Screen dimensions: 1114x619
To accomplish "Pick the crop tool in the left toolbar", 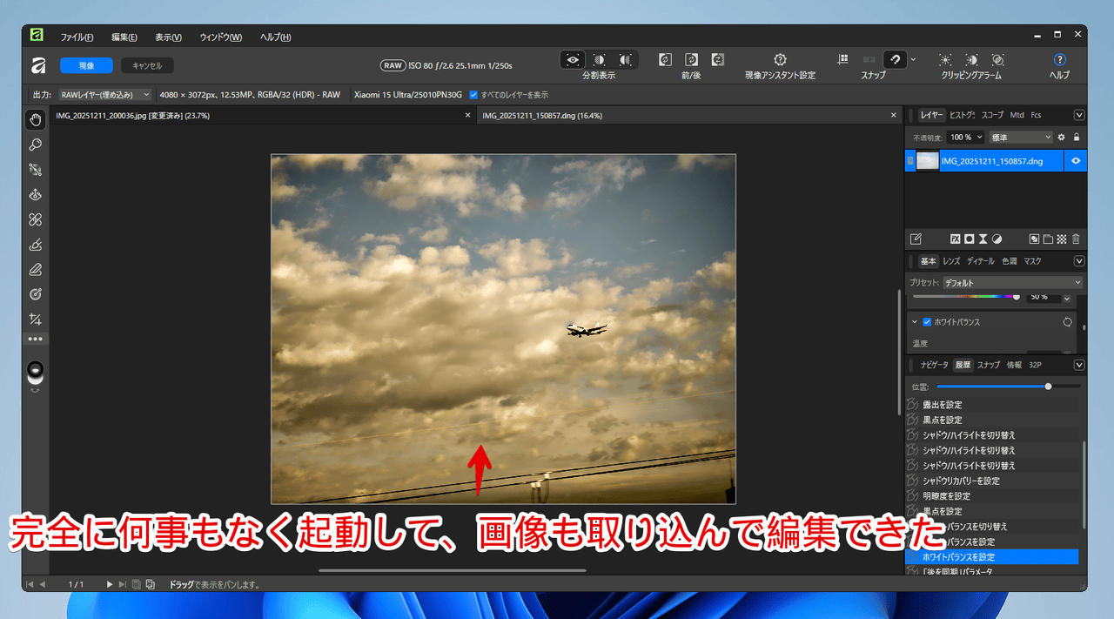I will 35,320.
